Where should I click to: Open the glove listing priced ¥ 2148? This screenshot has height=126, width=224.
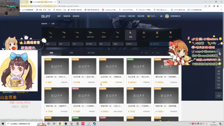tap(84, 71)
